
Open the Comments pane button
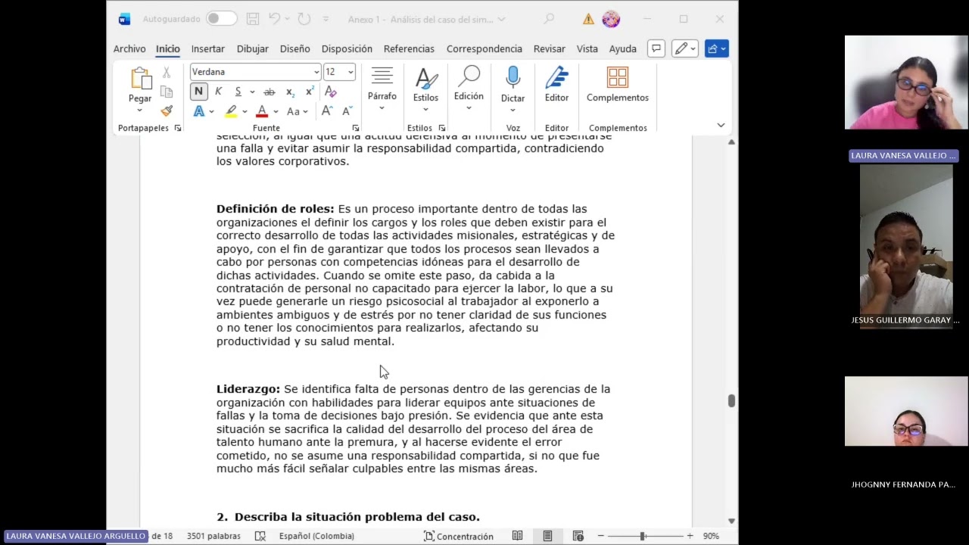point(656,48)
